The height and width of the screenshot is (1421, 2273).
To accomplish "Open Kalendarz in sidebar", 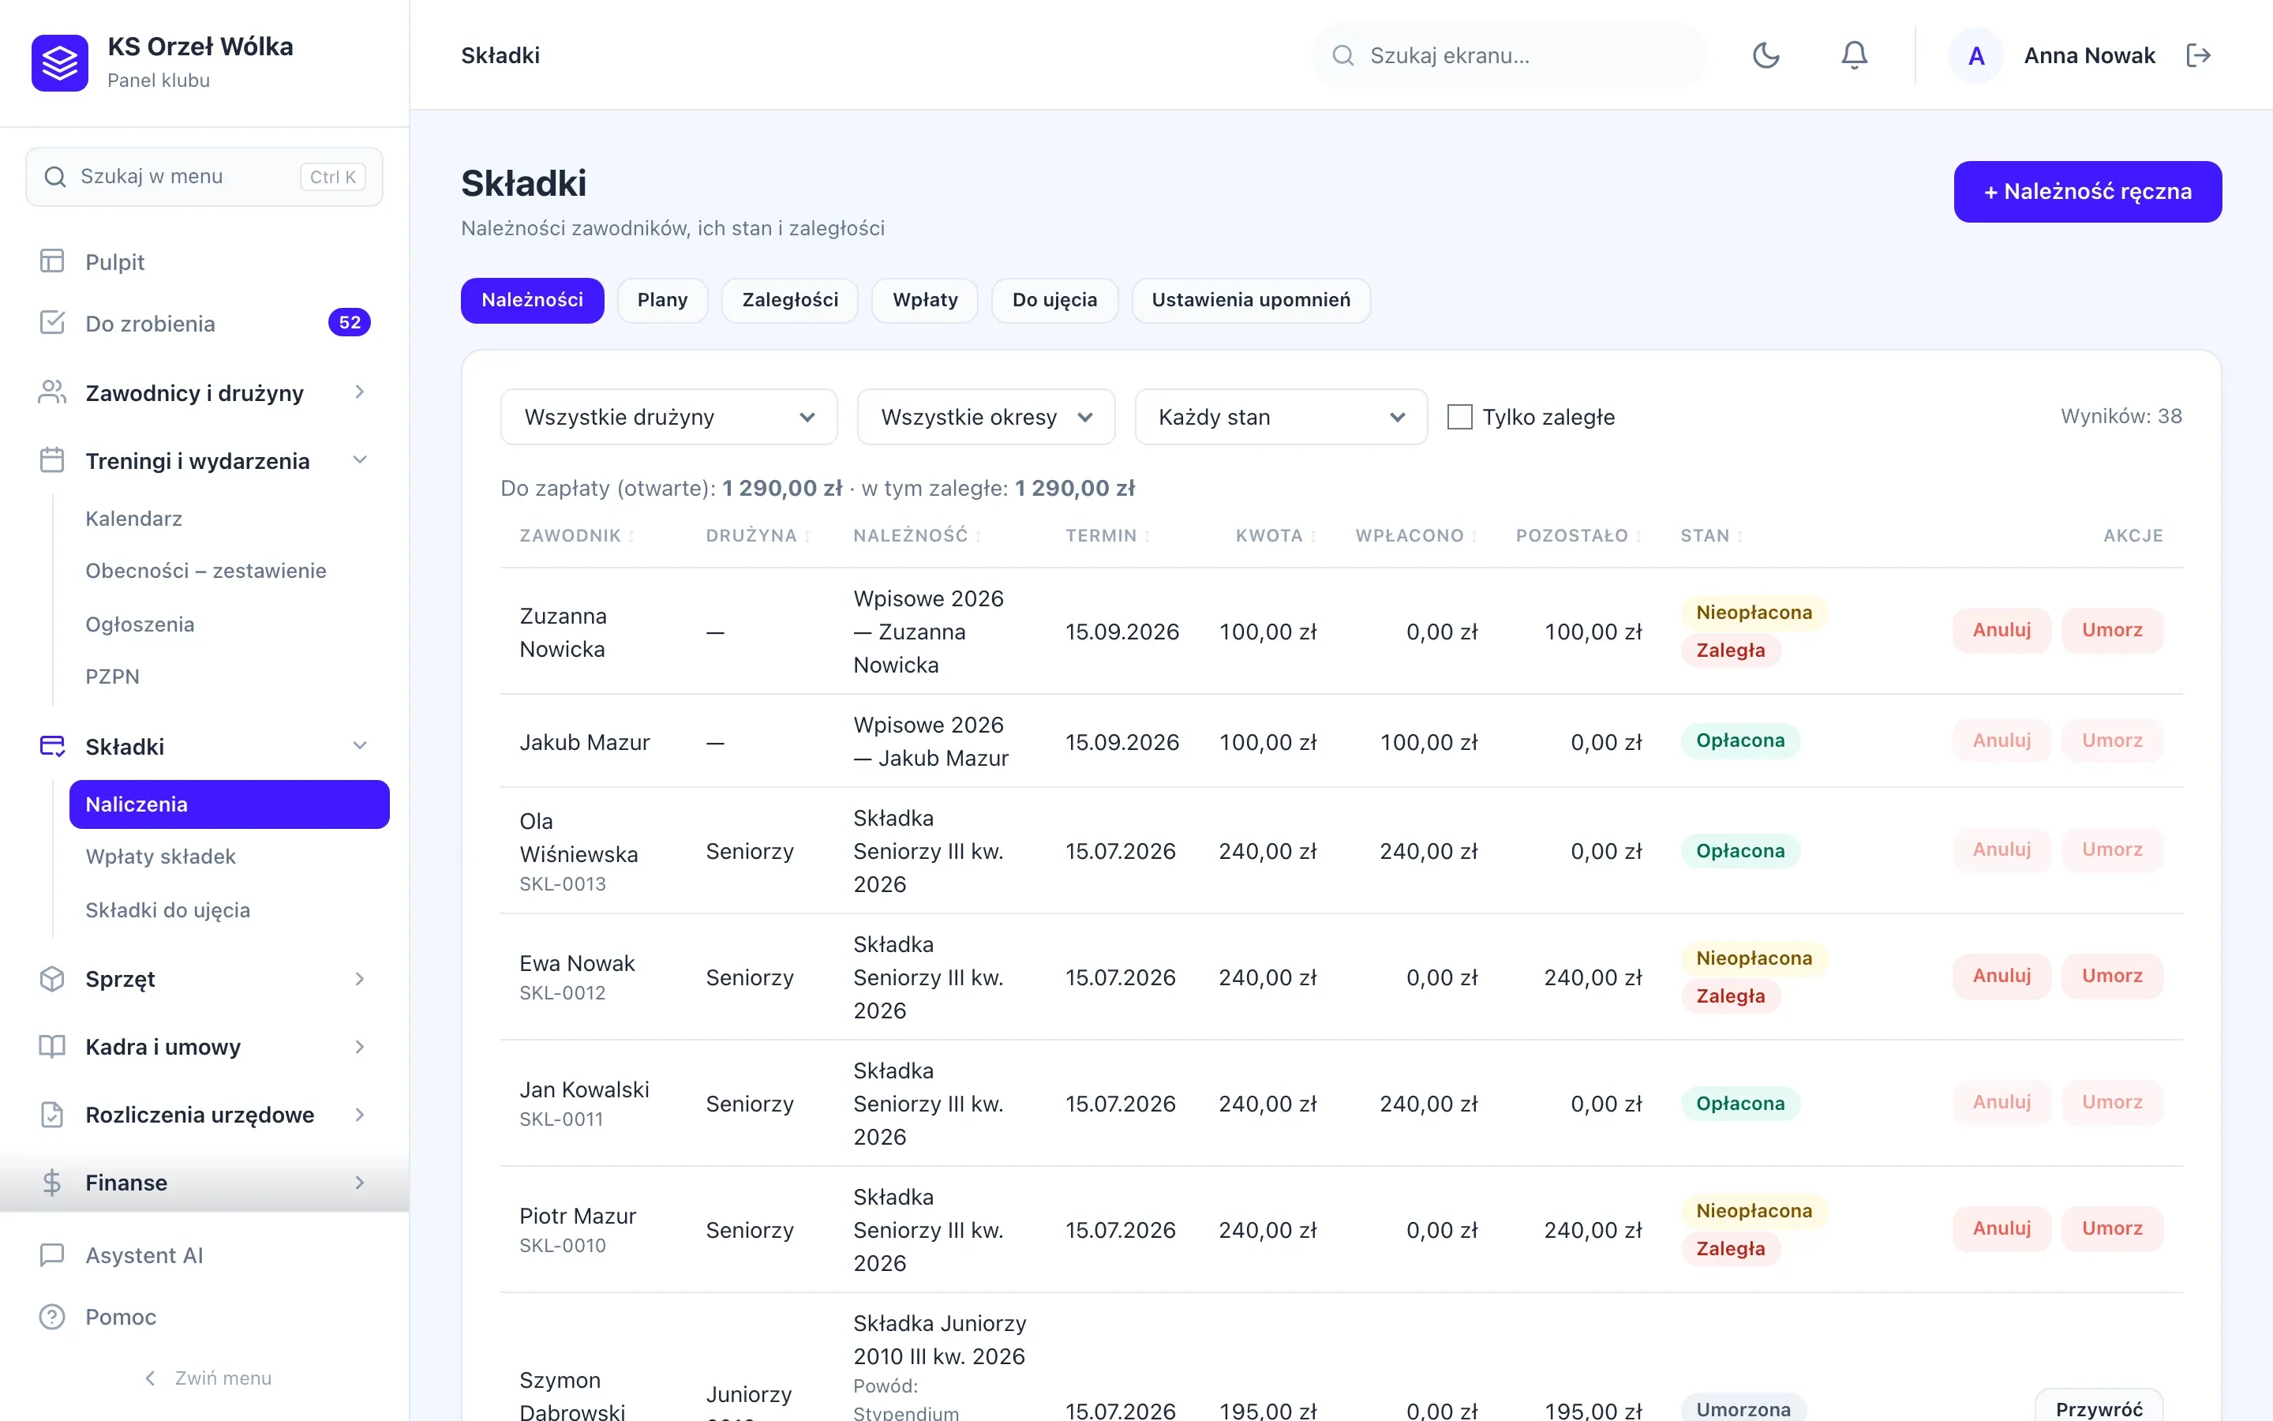I will (x=133, y=518).
